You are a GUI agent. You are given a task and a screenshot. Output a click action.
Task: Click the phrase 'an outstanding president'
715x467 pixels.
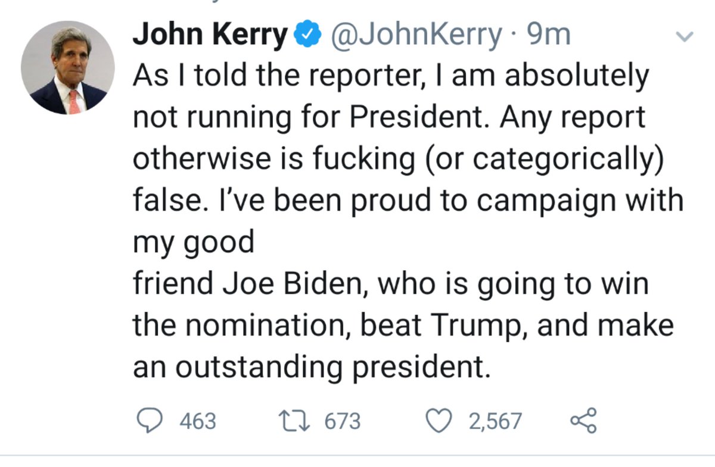311,366
